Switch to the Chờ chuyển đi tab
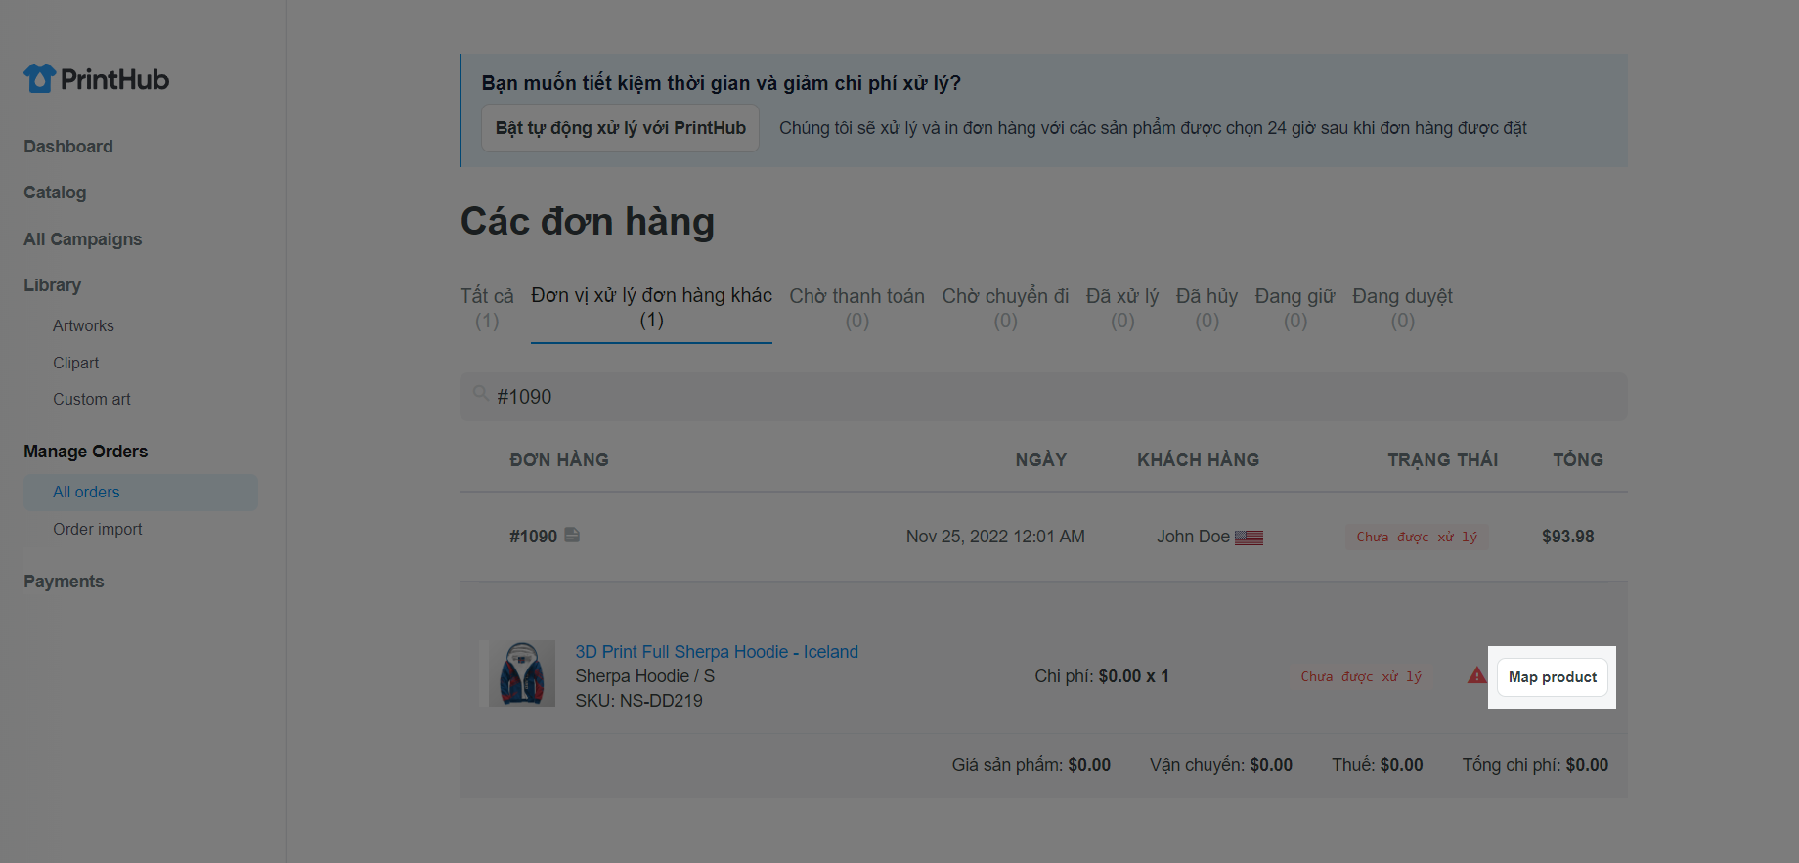Image resolution: width=1799 pixels, height=863 pixels. coord(1005,308)
